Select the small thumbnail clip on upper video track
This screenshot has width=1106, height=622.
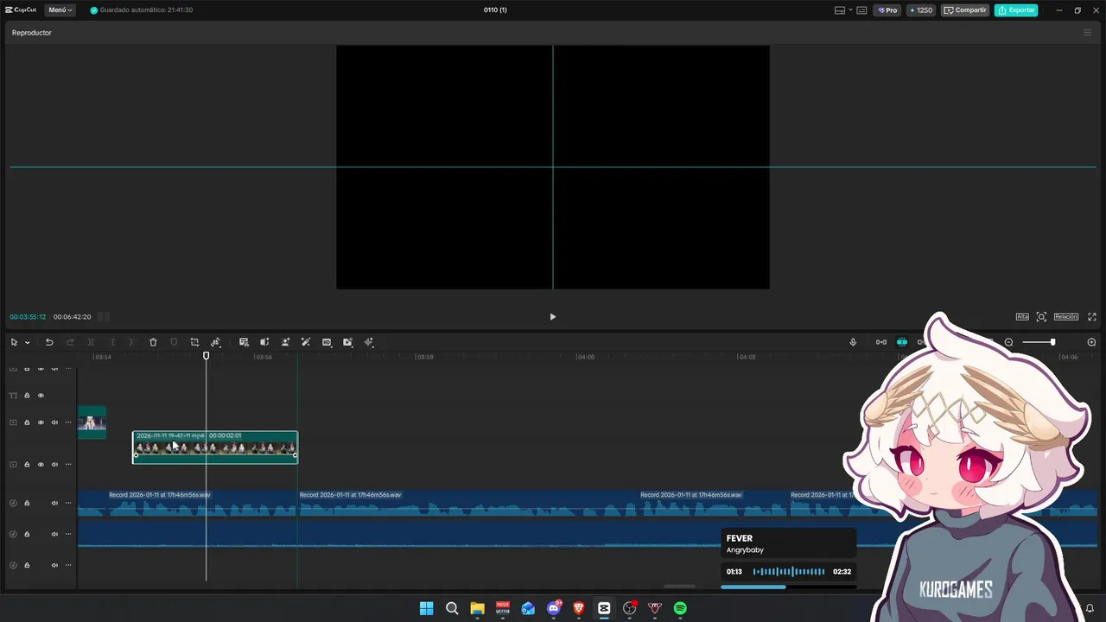(92, 422)
